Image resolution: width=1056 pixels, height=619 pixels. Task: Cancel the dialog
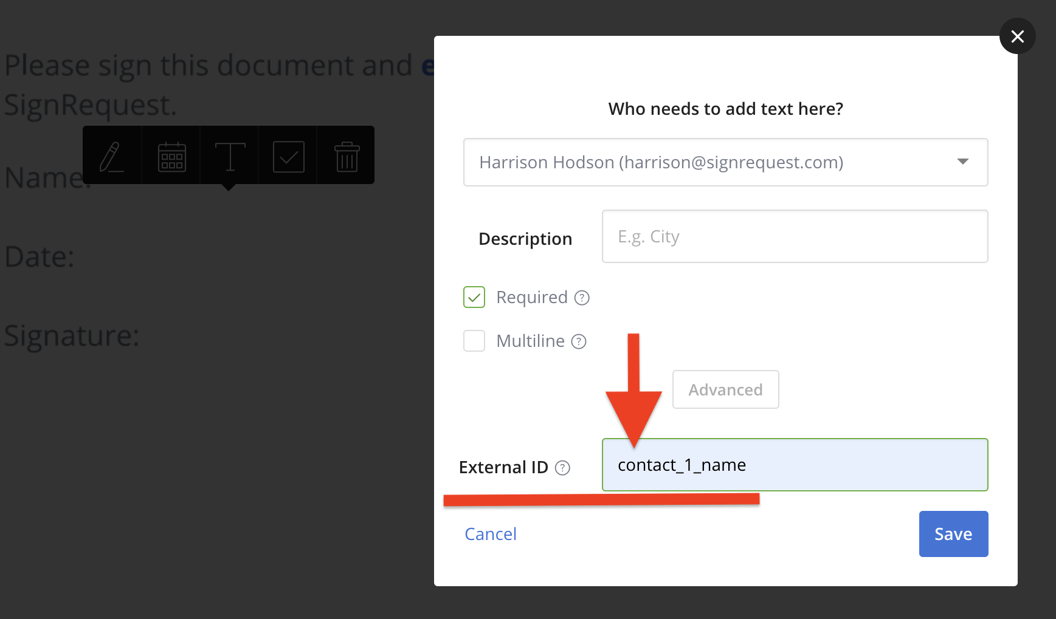coord(491,534)
